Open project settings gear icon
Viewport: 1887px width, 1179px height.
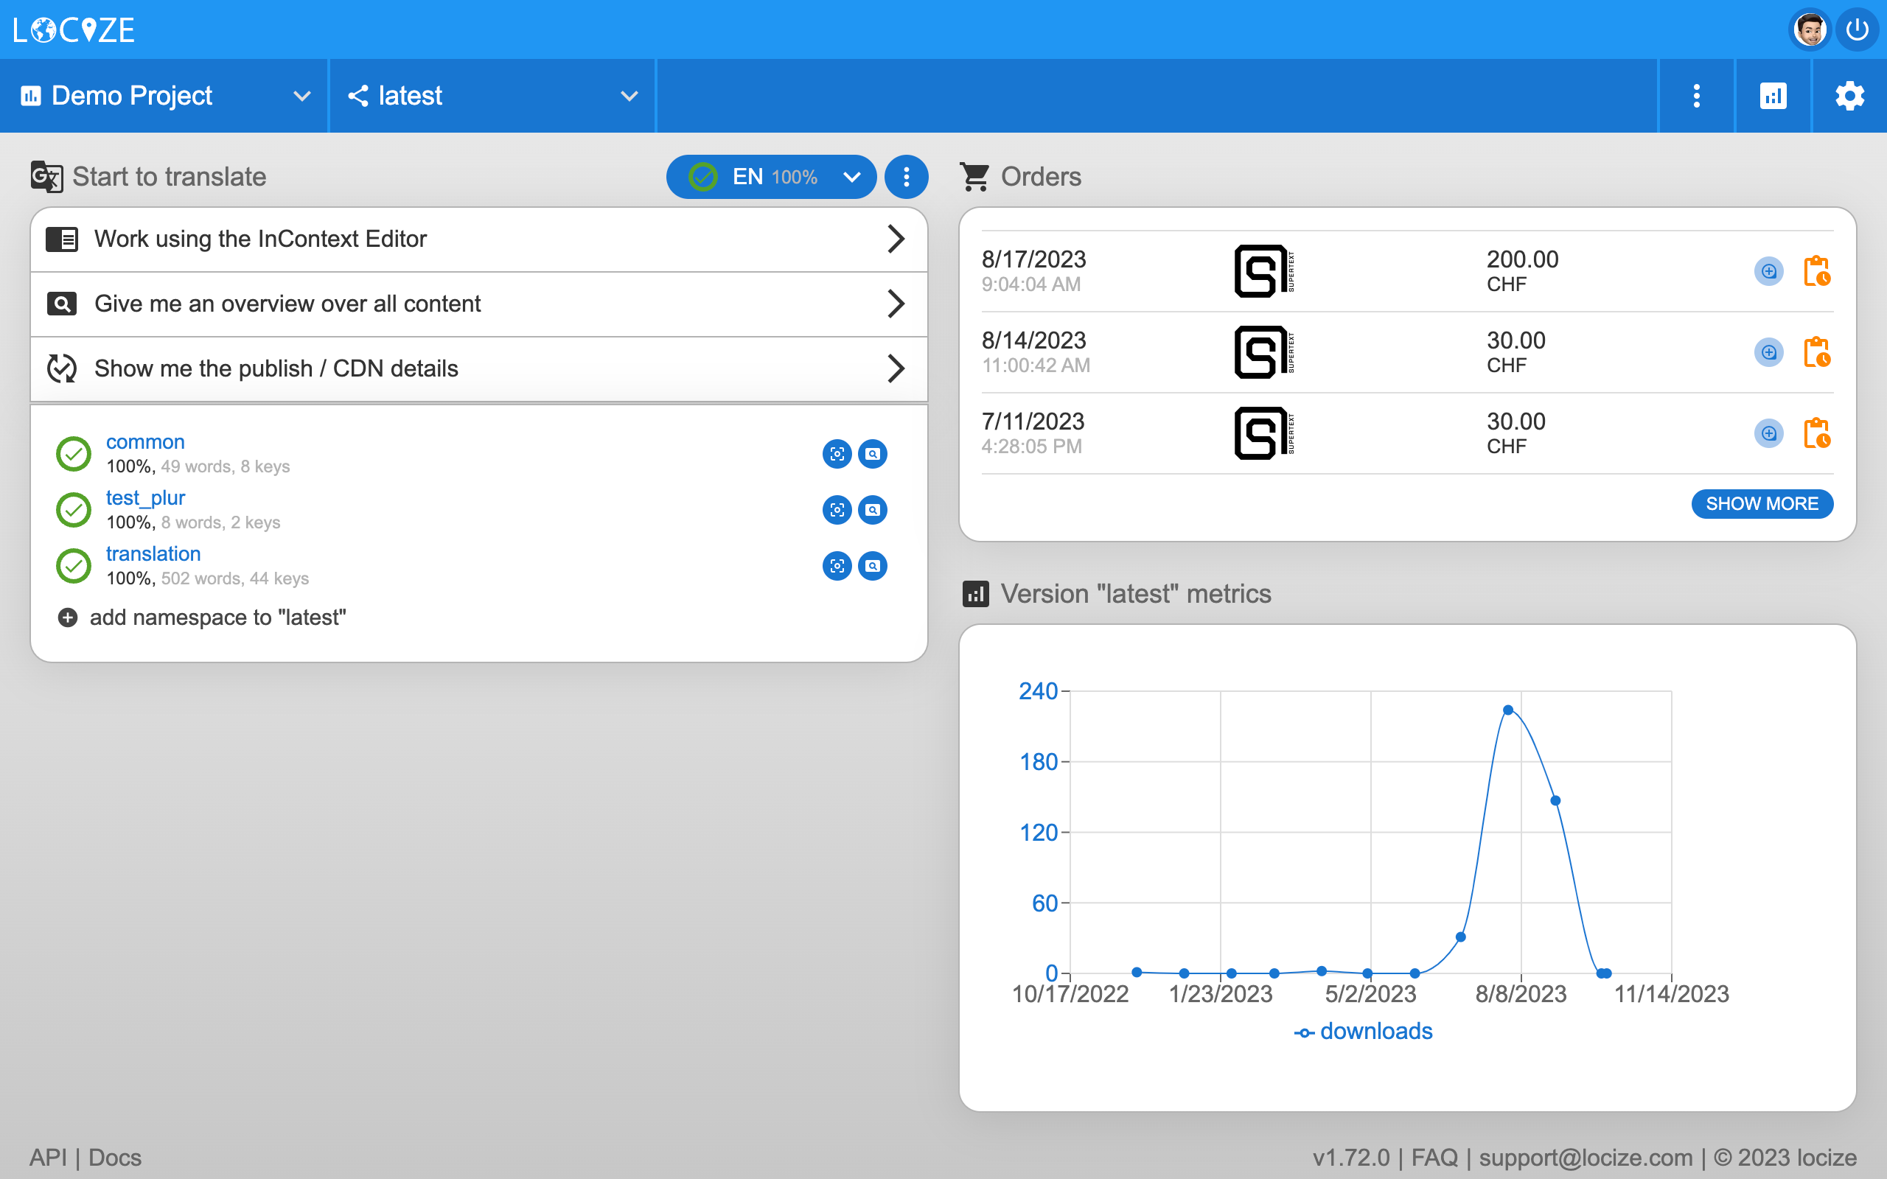(1849, 96)
